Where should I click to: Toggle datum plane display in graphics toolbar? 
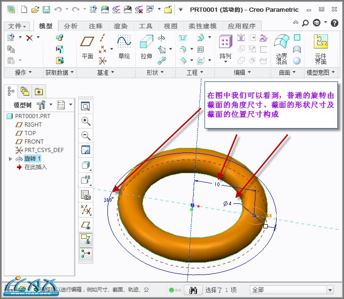pyautogui.click(x=86, y=225)
